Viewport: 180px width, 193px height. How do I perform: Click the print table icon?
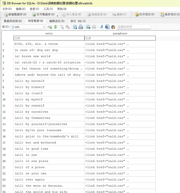81,27
